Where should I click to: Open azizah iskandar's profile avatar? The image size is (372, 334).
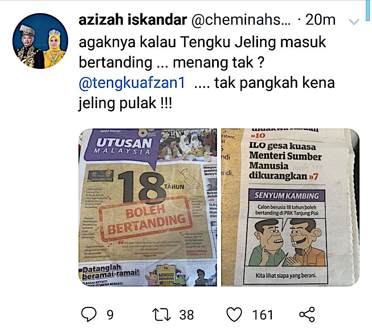pyautogui.click(x=40, y=41)
